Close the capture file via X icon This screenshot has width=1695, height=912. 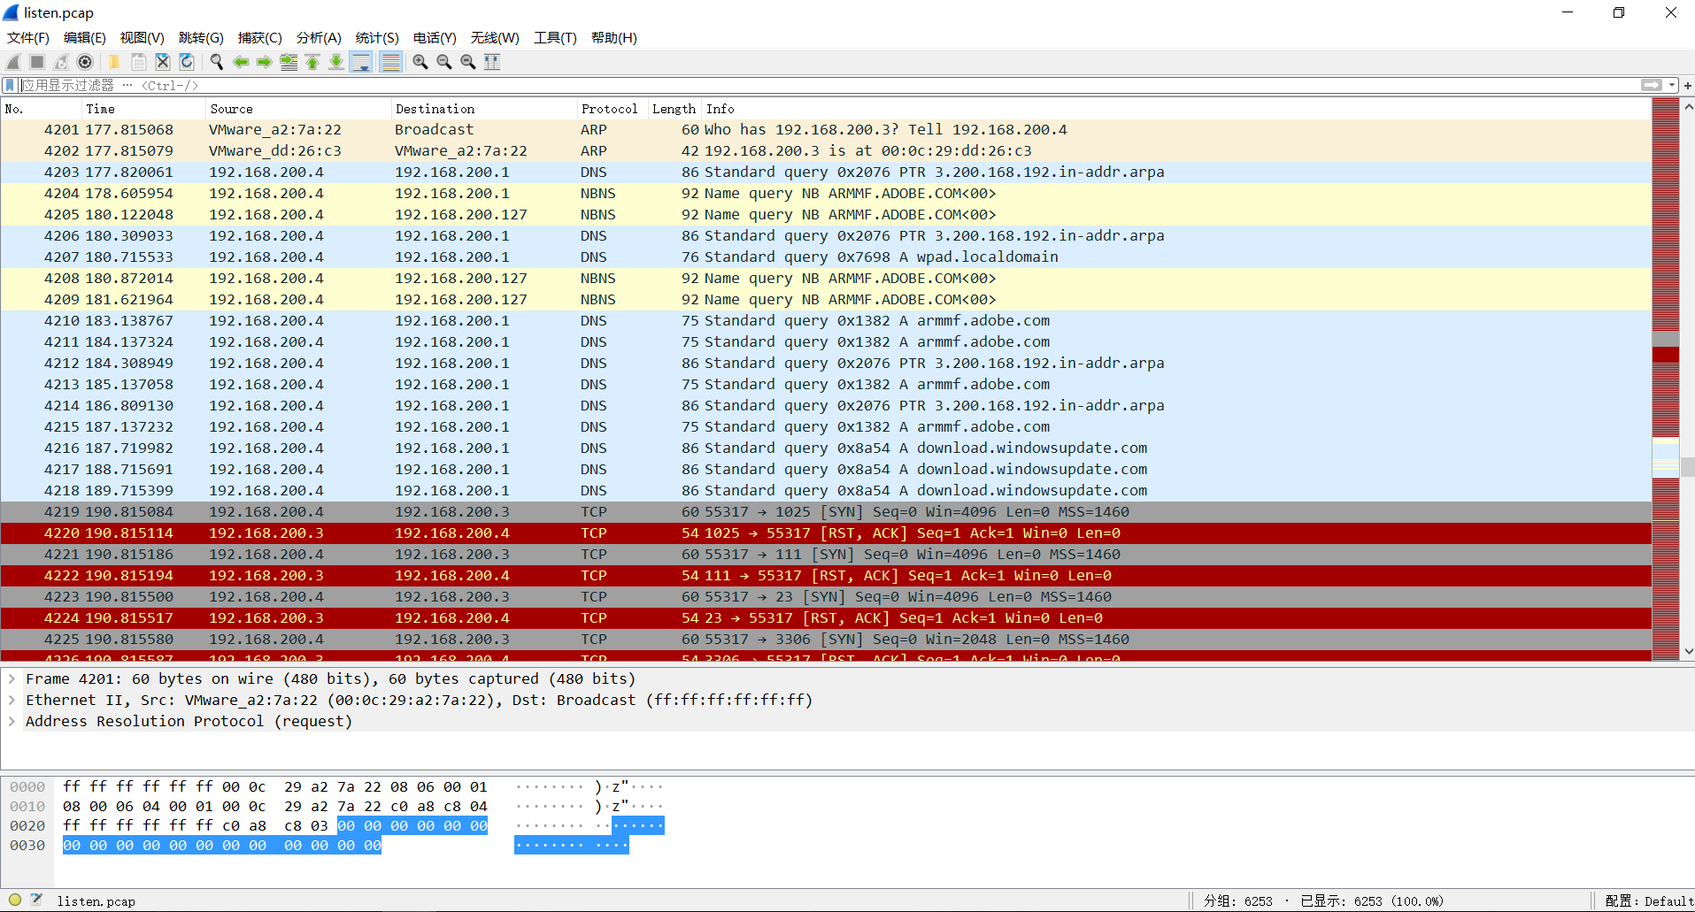click(x=163, y=62)
